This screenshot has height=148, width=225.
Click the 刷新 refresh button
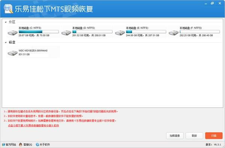click(194, 136)
